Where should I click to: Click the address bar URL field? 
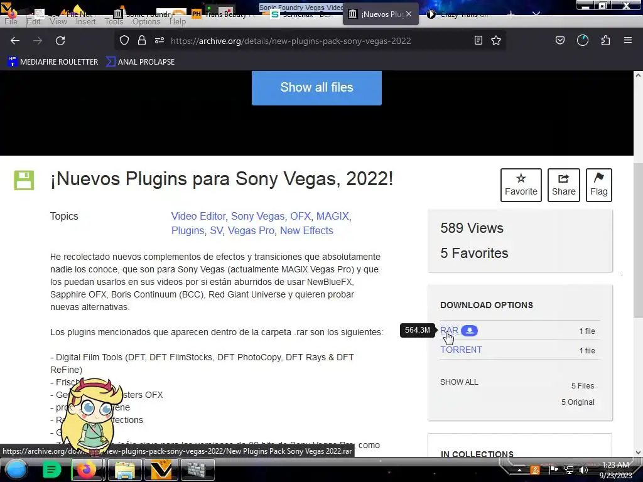290,41
